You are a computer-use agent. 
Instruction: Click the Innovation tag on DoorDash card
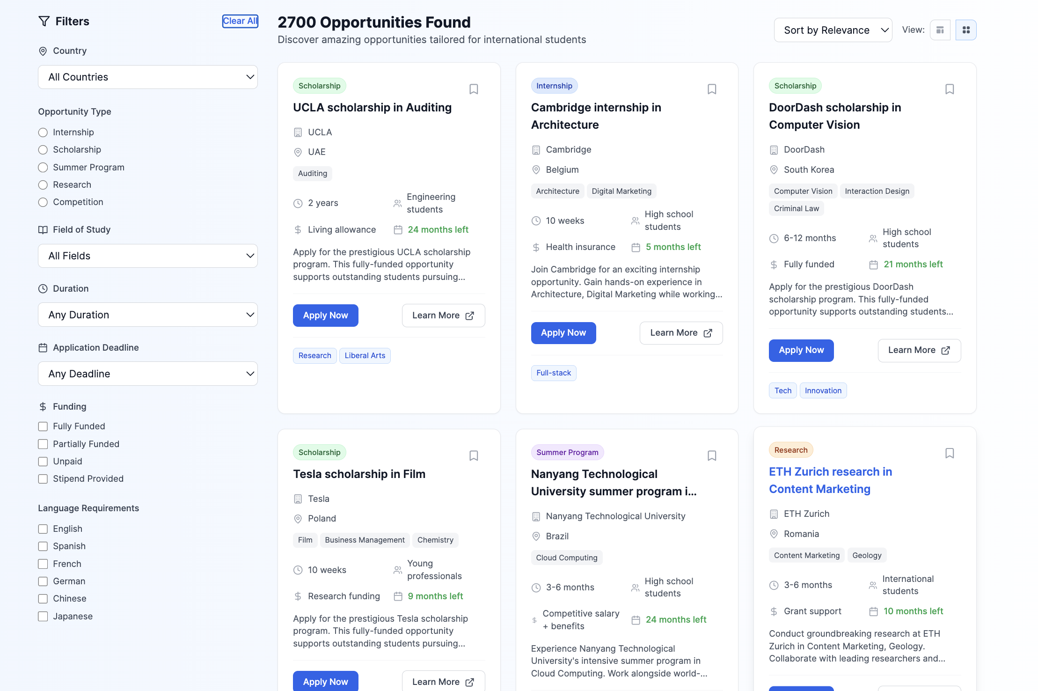pyautogui.click(x=823, y=391)
